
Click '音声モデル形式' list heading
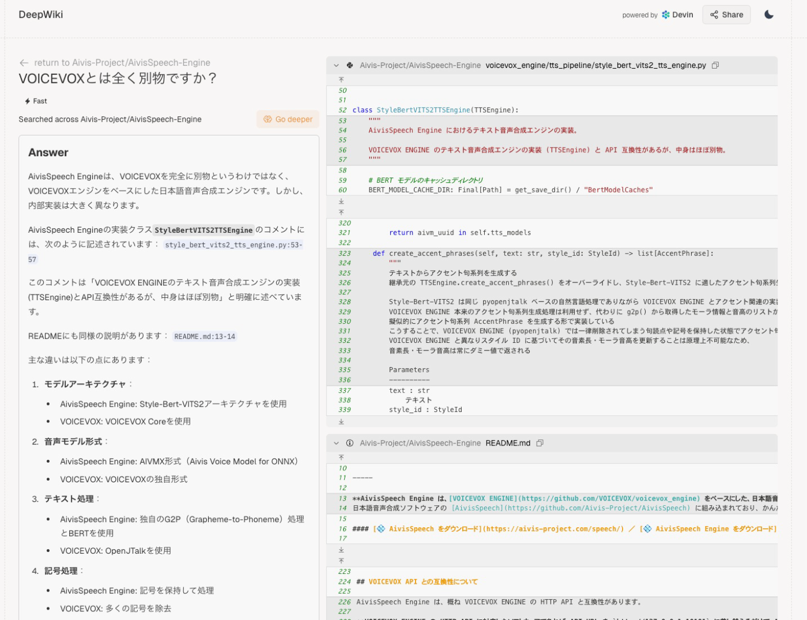point(73,442)
